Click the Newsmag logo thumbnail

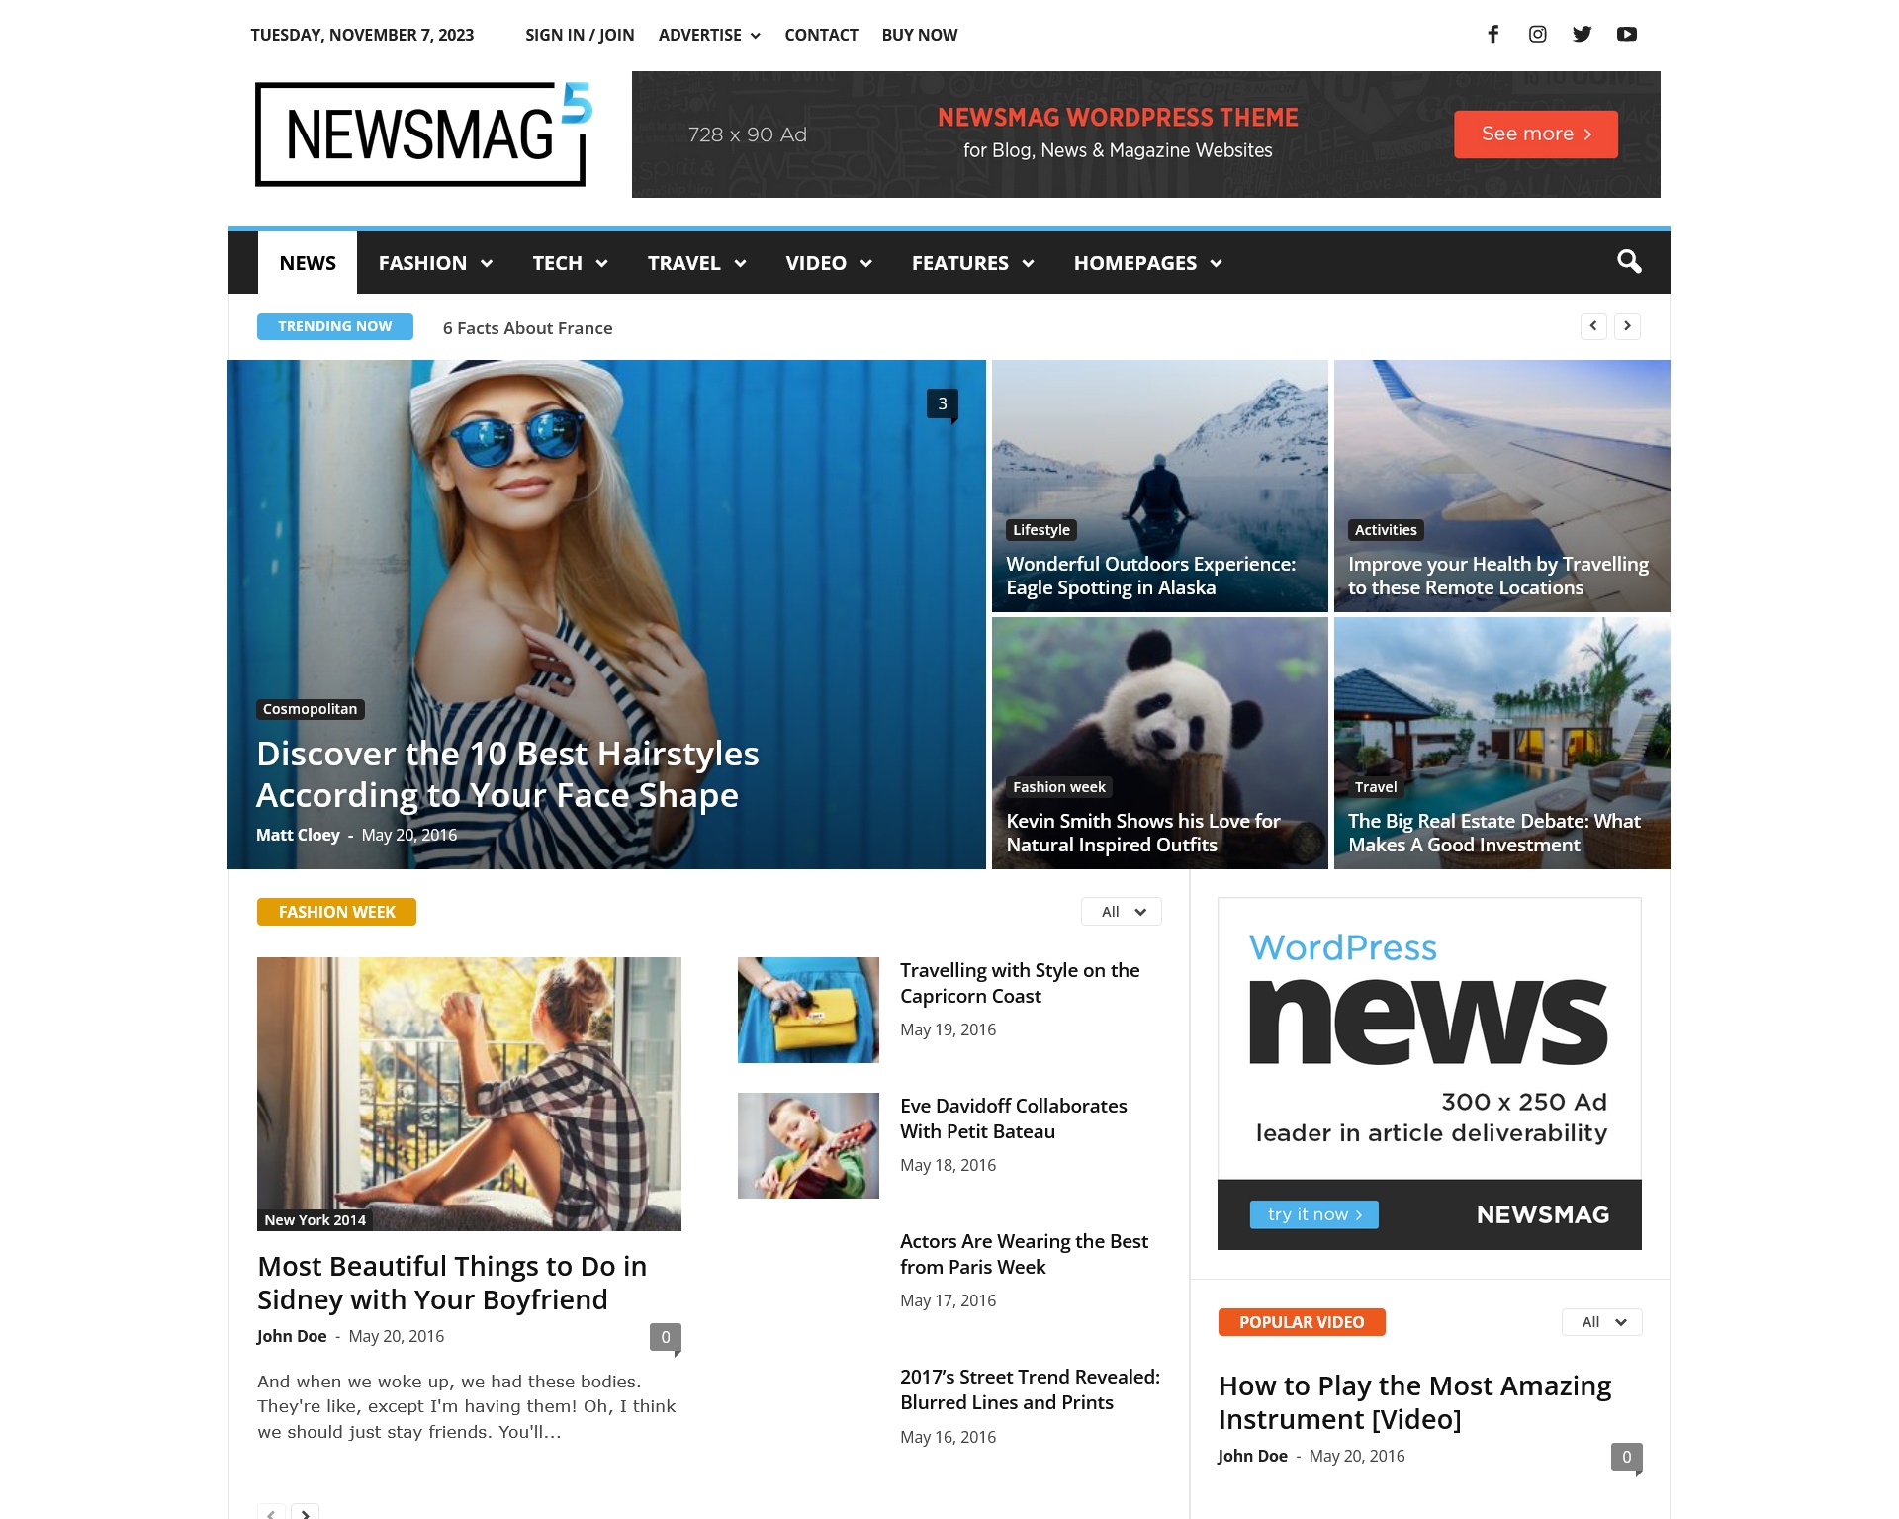click(424, 132)
